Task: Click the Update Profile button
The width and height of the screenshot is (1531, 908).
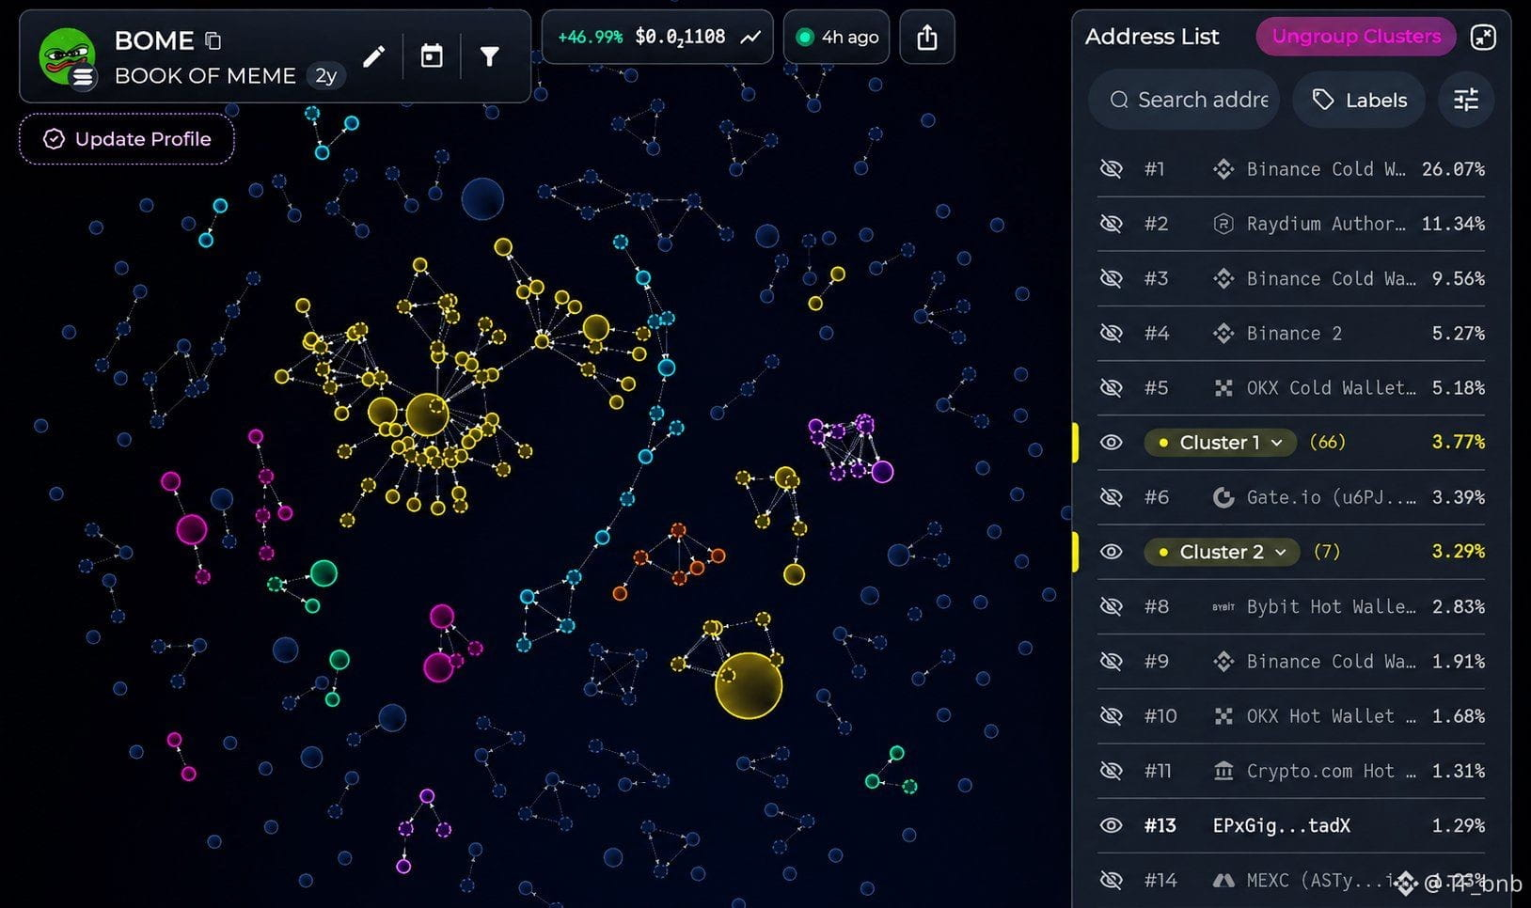Action: coord(127,139)
